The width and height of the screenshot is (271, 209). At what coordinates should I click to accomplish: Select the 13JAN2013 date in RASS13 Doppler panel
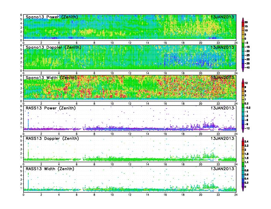[x=222, y=138]
